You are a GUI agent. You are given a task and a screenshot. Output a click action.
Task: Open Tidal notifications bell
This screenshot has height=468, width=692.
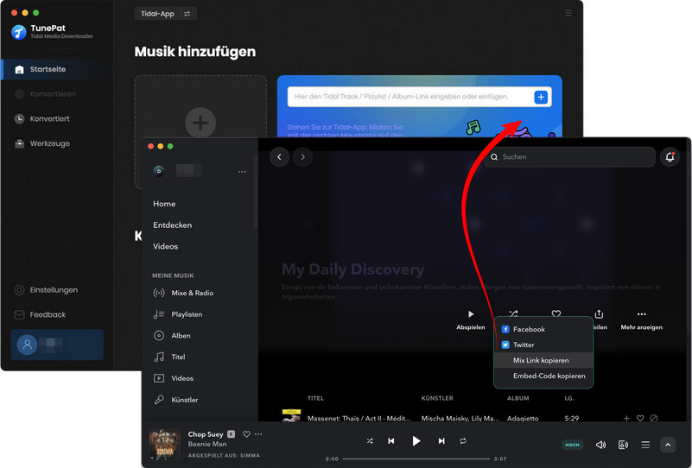(x=670, y=157)
